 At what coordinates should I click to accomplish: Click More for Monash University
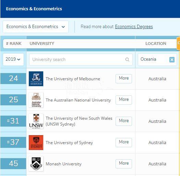[124, 164]
